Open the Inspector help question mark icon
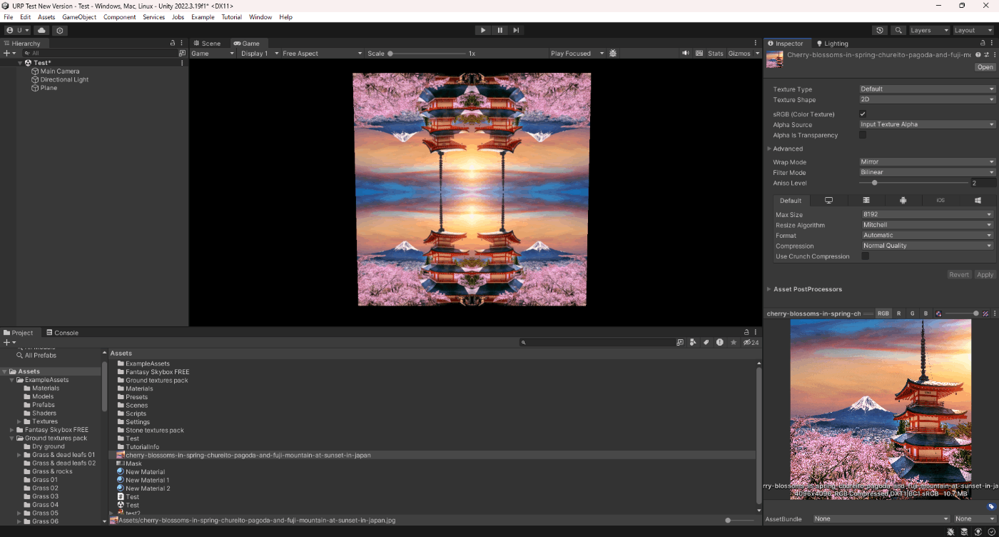This screenshot has width=999, height=537. click(x=978, y=54)
